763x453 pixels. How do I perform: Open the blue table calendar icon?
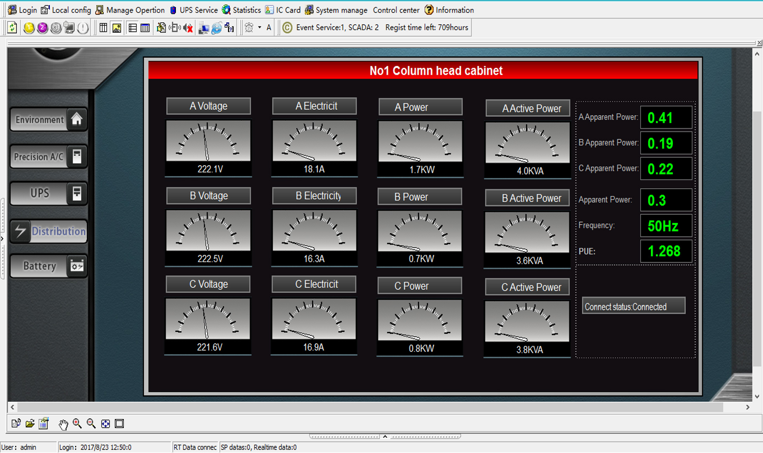point(145,28)
